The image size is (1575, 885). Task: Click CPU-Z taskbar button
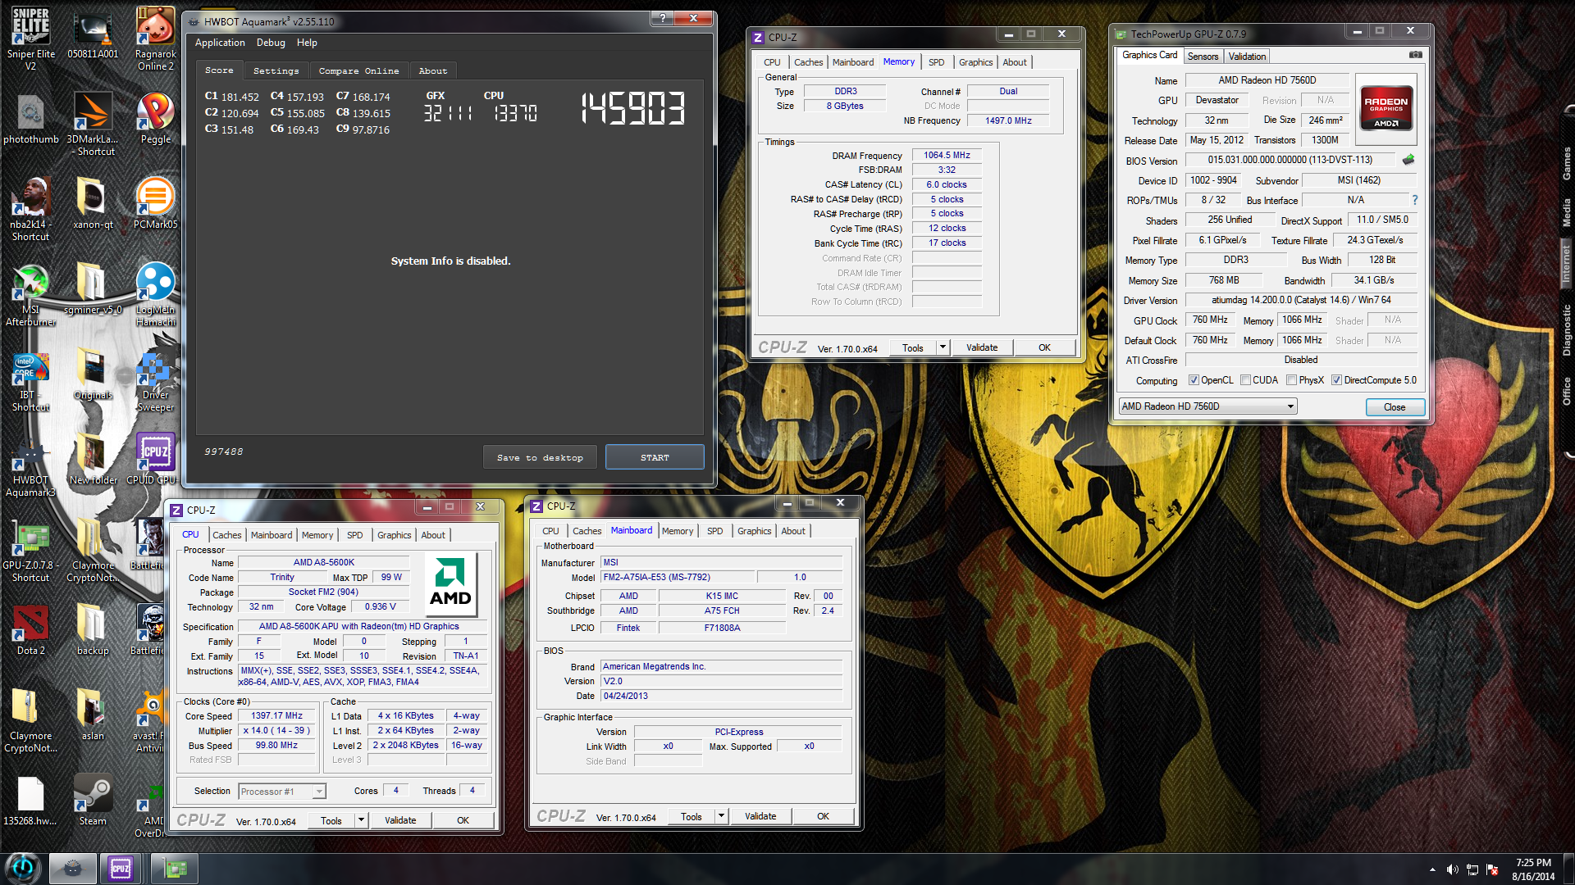pos(121,868)
